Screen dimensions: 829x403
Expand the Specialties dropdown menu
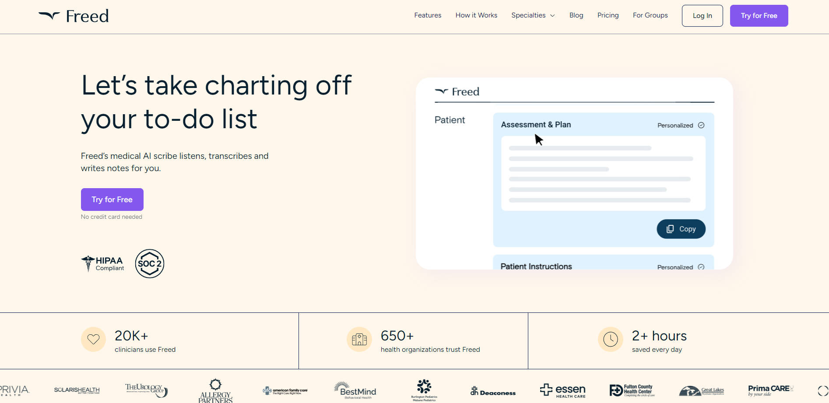click(x=533, y=15)
